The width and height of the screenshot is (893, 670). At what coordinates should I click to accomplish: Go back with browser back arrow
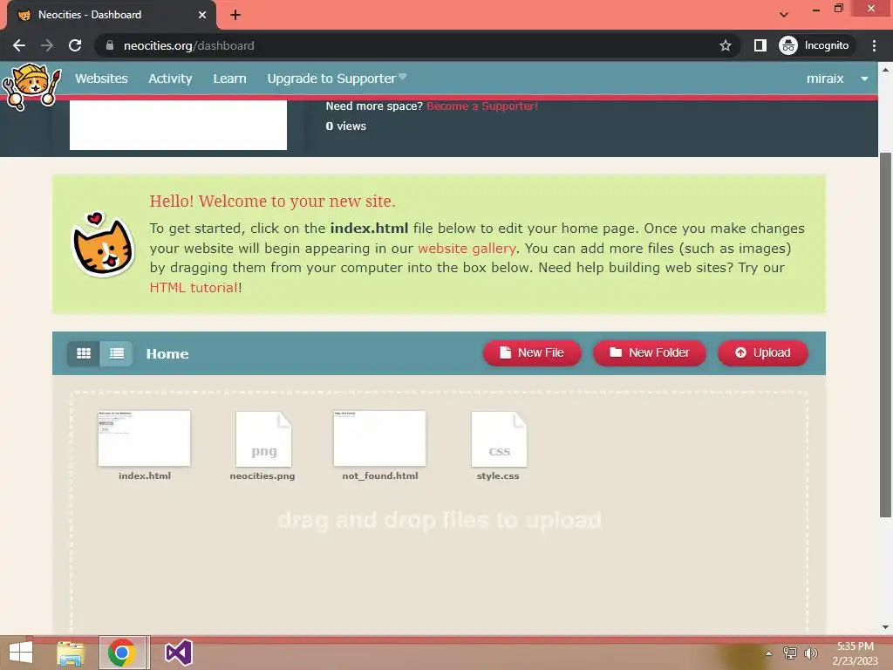pyautogui.click(x=19, y=45)
